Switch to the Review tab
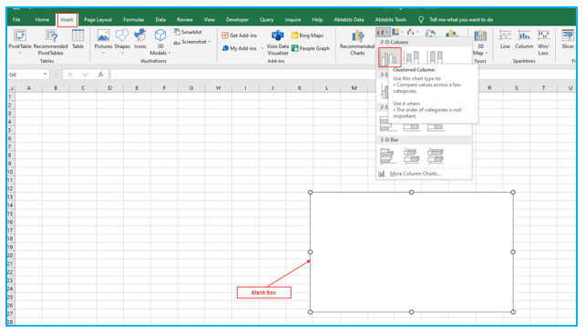The image size is (585, 333). click(185, 20)
